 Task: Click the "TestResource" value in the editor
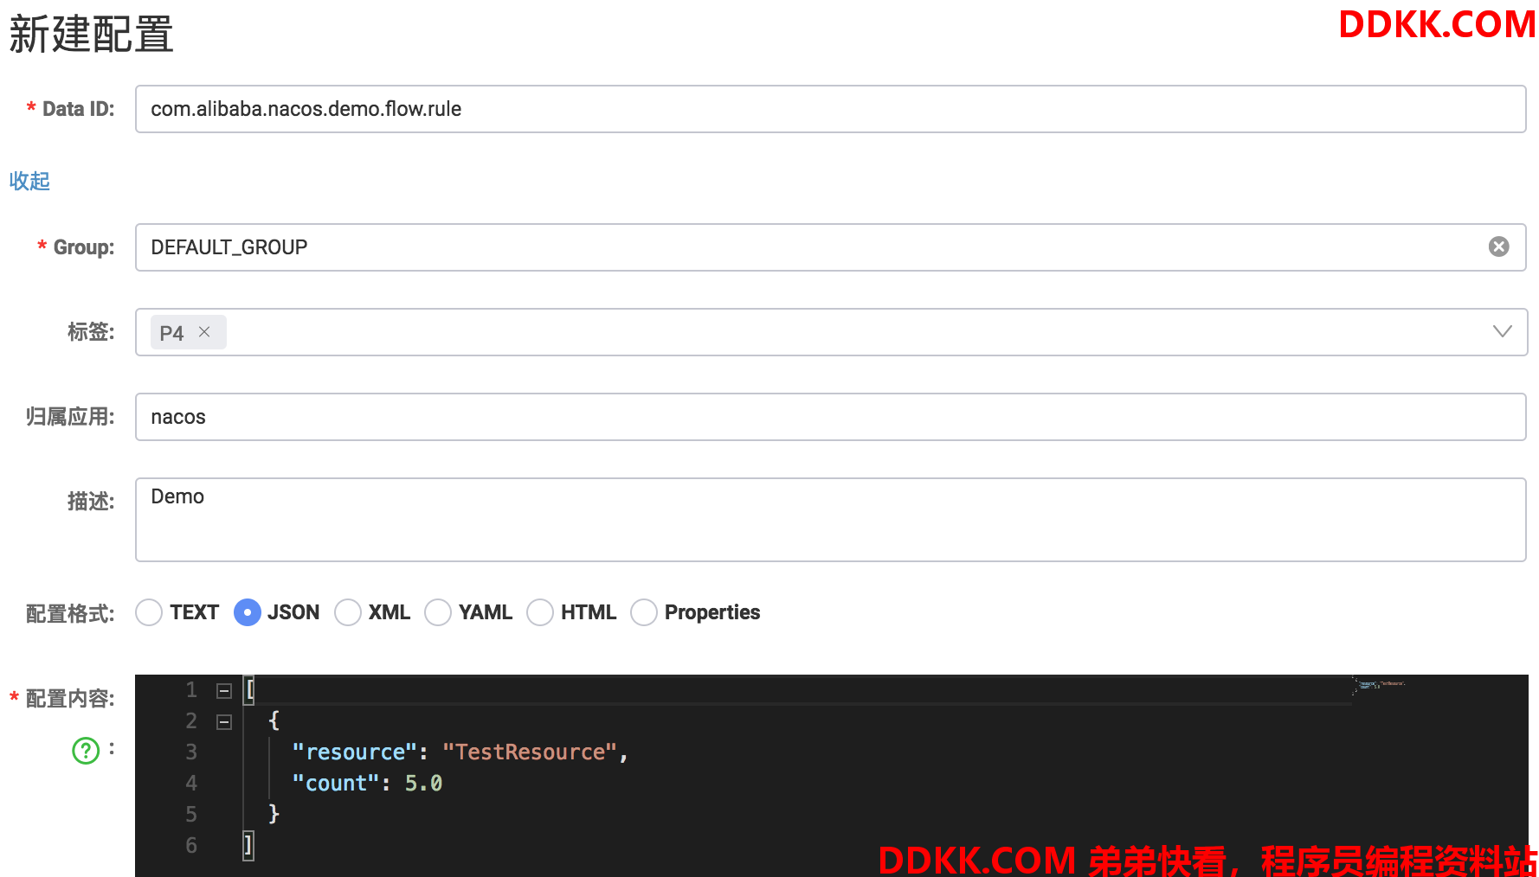tap(530, 752)
